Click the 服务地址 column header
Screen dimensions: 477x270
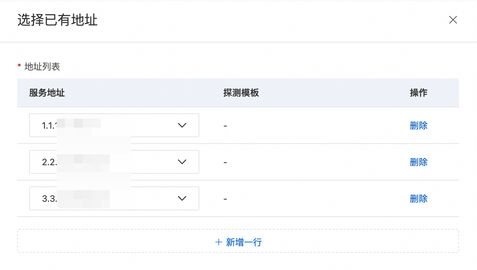point(47,93)
